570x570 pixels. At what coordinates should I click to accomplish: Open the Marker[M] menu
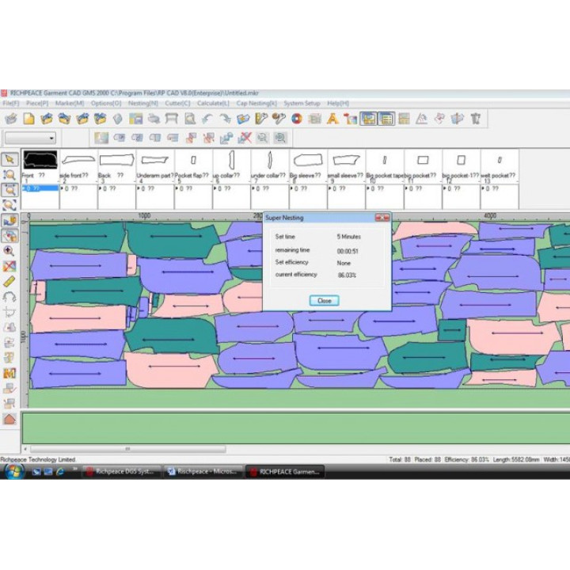click(x=70, y=103)
